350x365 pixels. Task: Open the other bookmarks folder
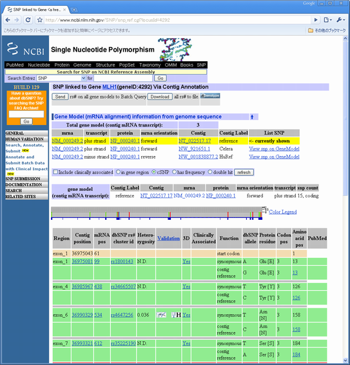327,30
